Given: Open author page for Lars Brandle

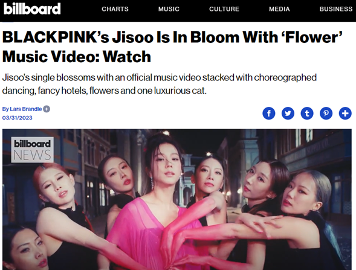Looking at the screenshot, I should [25, 109].
